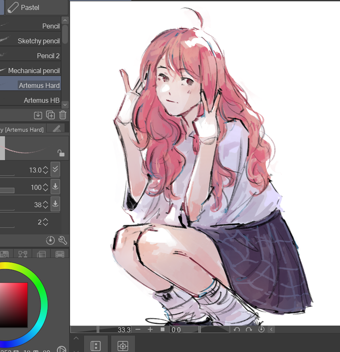Reset tool properties to initial settings
The height and width of the screenshot is (352, 340).
[x=50, y=240]
